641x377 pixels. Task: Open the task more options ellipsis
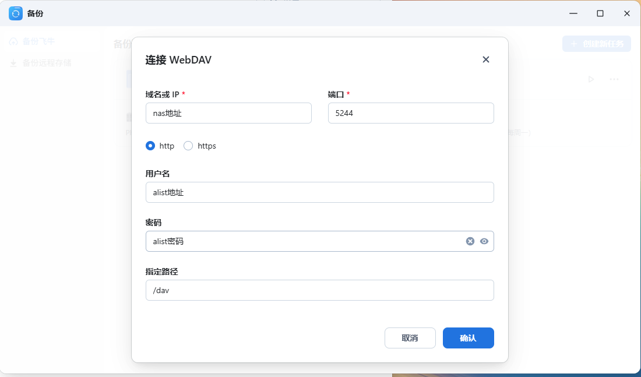coord(614,79)
